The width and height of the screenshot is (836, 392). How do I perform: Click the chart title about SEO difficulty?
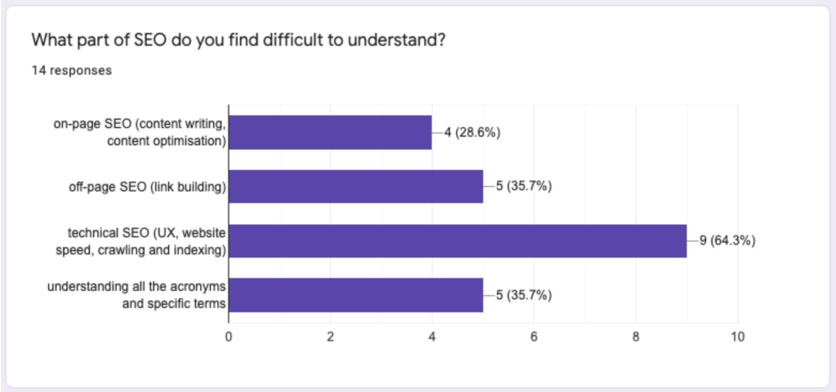(x=238, y=39)
